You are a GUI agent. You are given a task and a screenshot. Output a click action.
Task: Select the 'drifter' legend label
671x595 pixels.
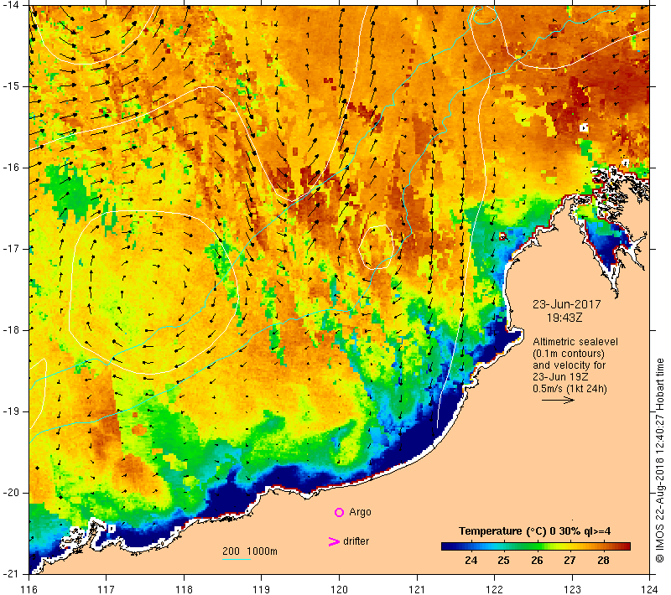pos(356,541)
